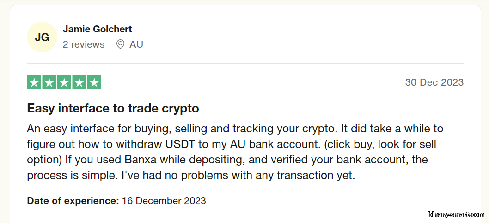Click the word 'USDT' in the review
The width and height of the screenshot is (489, 223).
coord(180,144)
